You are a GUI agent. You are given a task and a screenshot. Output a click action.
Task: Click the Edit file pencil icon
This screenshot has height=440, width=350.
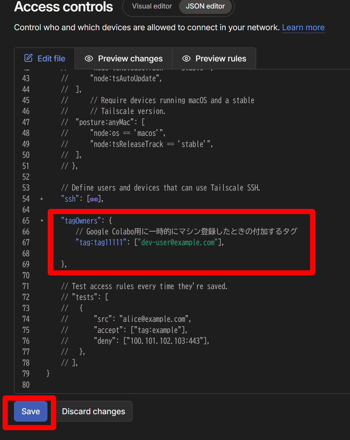(x=28, y=58)
